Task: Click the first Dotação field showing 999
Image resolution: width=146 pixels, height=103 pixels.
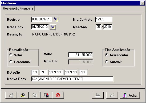Action: point(35,72)
